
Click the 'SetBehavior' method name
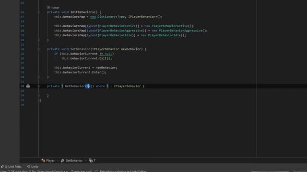pyautogui.click(x=80, y=49)
